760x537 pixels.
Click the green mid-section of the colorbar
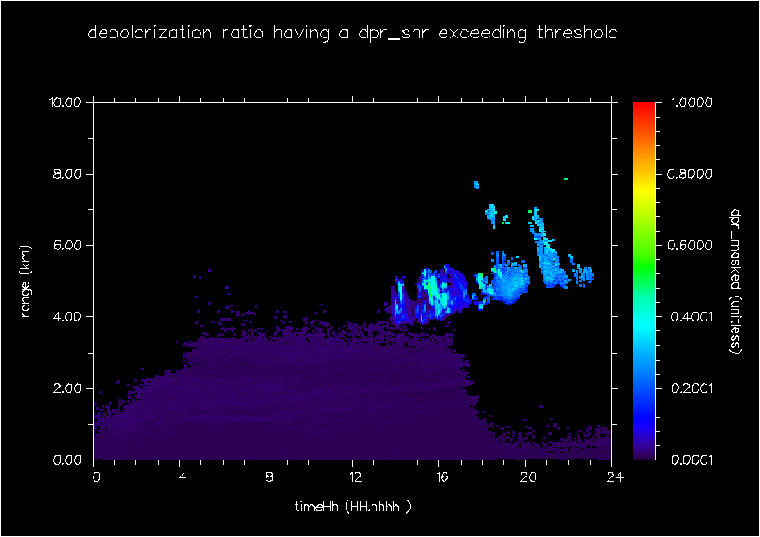pos(644,266)
